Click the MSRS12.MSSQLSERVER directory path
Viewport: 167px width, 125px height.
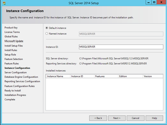pyautogui.click(x=113, y=64)
